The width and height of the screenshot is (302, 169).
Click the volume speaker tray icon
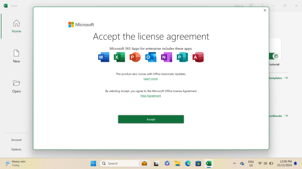[265, 163]
